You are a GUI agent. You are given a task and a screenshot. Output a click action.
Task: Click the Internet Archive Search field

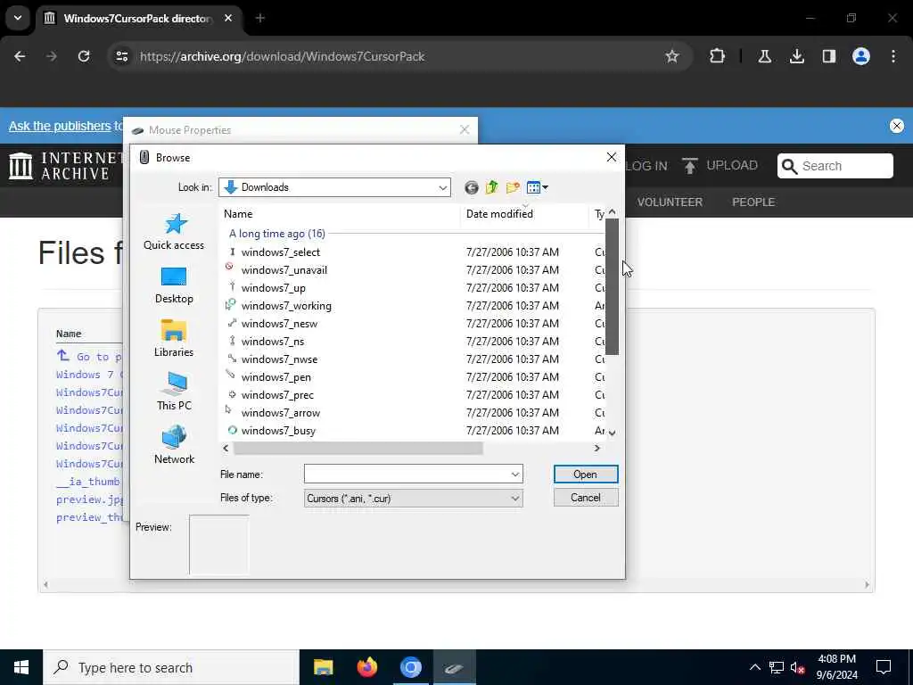[835, 166]
